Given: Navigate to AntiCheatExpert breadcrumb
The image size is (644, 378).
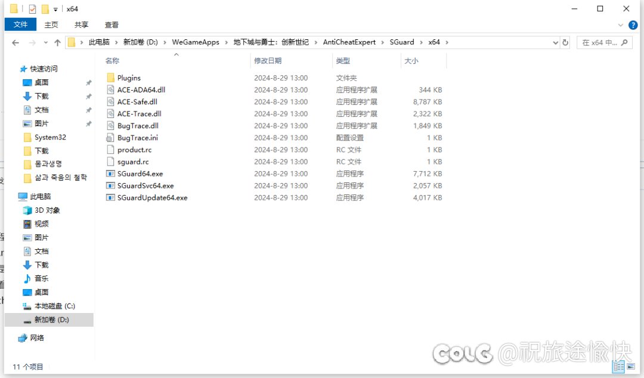Looking at the screenshot, I should (x=349, y=42).
